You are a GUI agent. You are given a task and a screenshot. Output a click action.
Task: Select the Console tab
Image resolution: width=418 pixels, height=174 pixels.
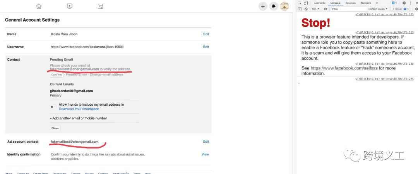(335, 3)
